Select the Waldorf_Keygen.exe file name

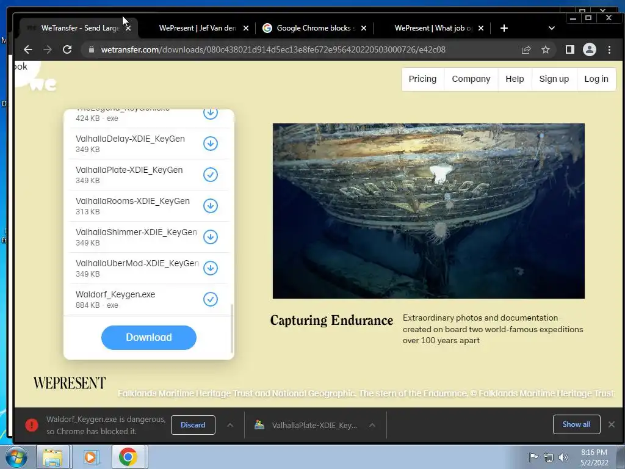click(x=115, y=294)
